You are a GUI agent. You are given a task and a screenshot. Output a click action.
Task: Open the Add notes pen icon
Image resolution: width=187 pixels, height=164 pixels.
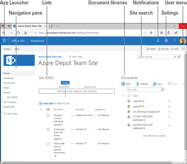[169, 33]
